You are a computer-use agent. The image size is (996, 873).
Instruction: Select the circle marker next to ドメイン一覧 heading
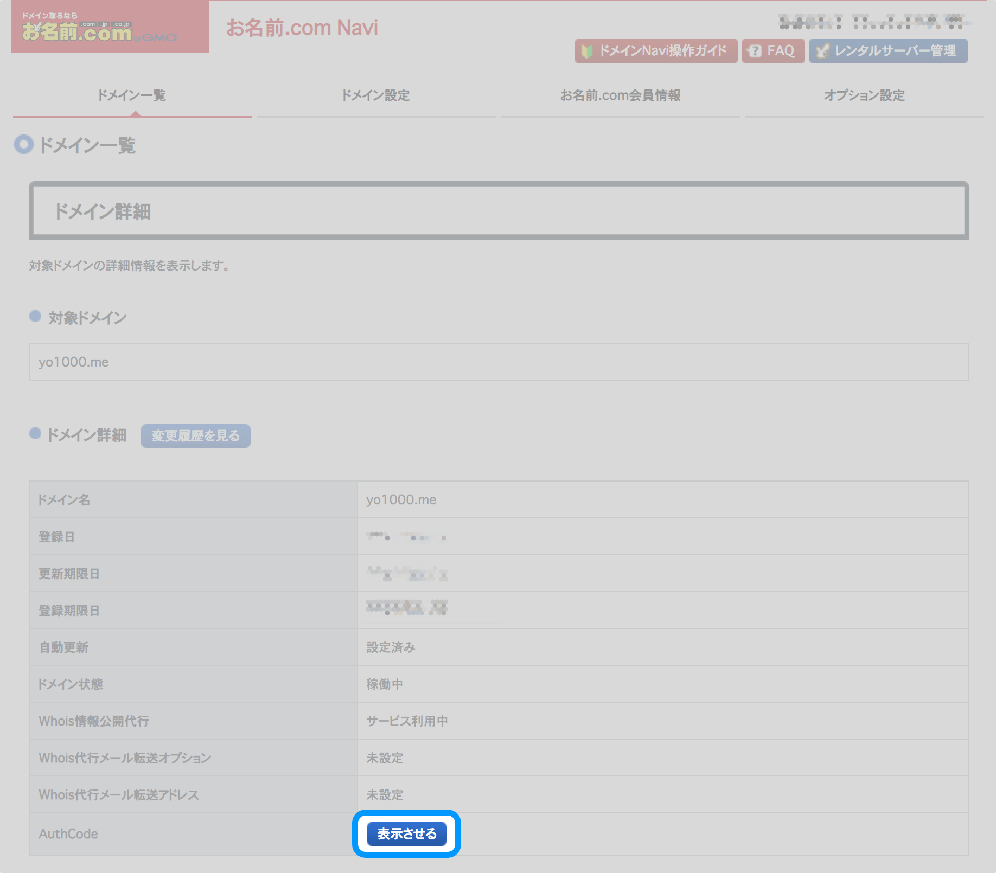click(x=23, y=145)
